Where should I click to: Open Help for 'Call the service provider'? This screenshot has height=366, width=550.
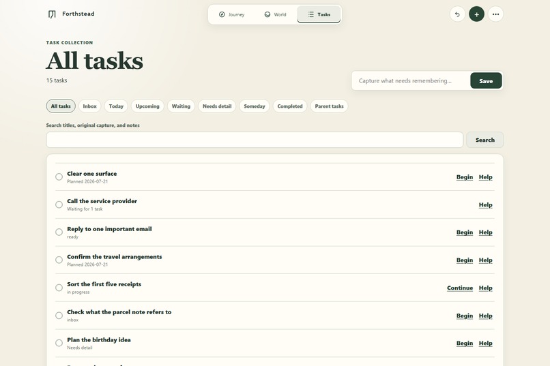[485, 205]
